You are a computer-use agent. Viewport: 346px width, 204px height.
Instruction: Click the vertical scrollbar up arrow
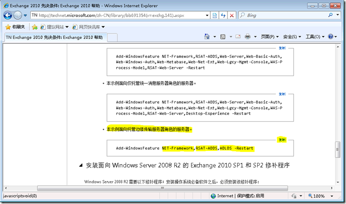tap(338, 47)
